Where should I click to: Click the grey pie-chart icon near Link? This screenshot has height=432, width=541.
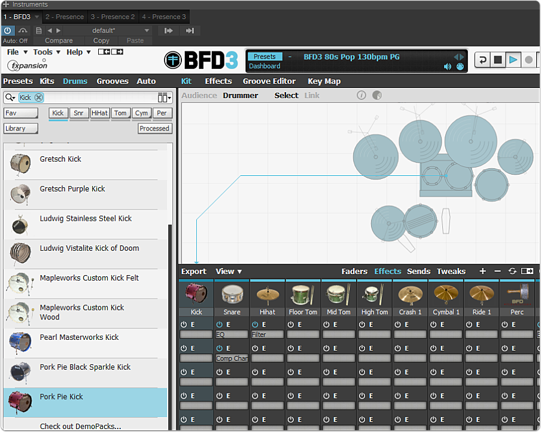(377, 95)
